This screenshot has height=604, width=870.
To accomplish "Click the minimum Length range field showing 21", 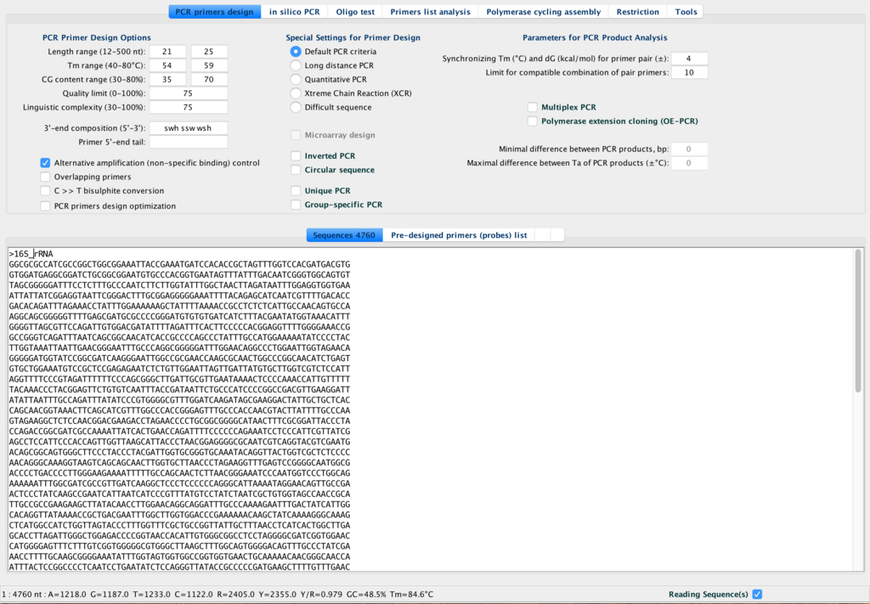I will click(x=167, y=52).
